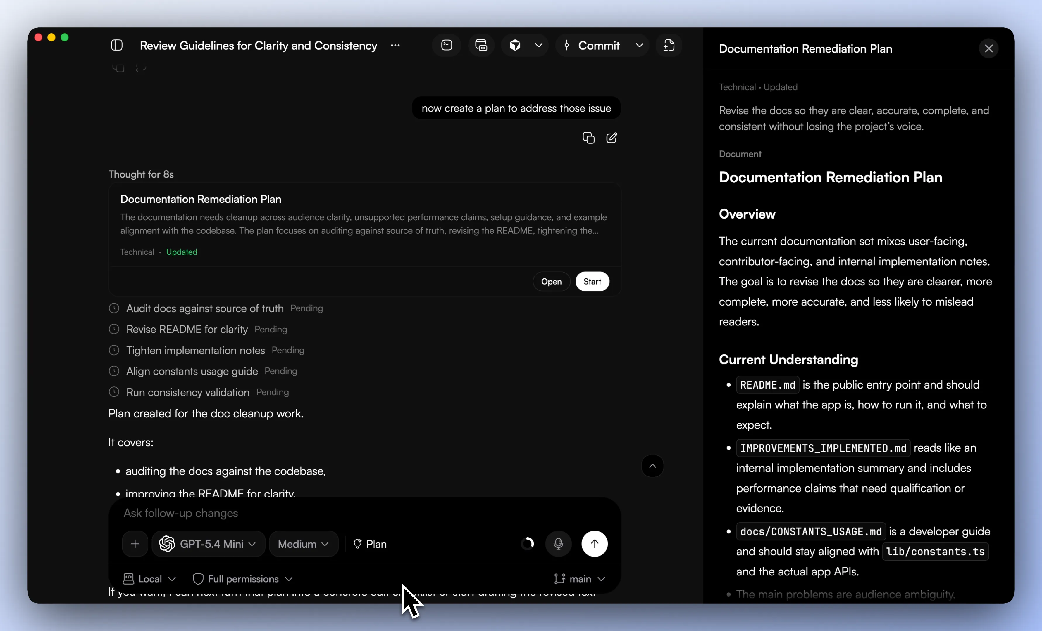Copy the user message with copy icon
This screenshot has height=631, width=1042.
pyautogui.click(x=588, y=138)
